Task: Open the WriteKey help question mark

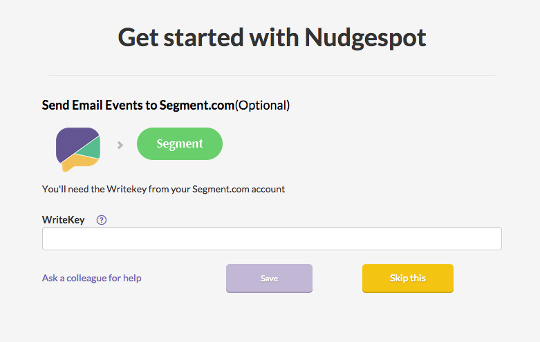Action: (102, 220)
